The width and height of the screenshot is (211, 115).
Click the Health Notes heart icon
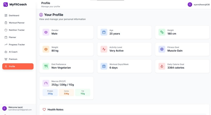tap(44, 109)
